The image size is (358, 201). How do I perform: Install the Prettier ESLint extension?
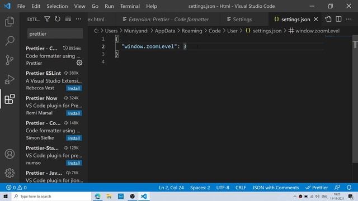tap(74, 88)
